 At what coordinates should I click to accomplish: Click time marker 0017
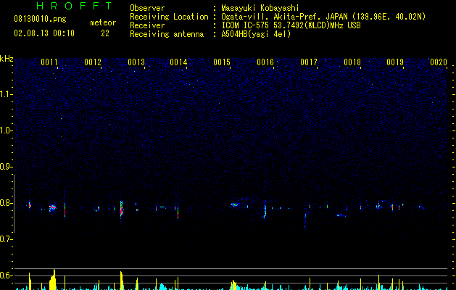pos(309,62)
